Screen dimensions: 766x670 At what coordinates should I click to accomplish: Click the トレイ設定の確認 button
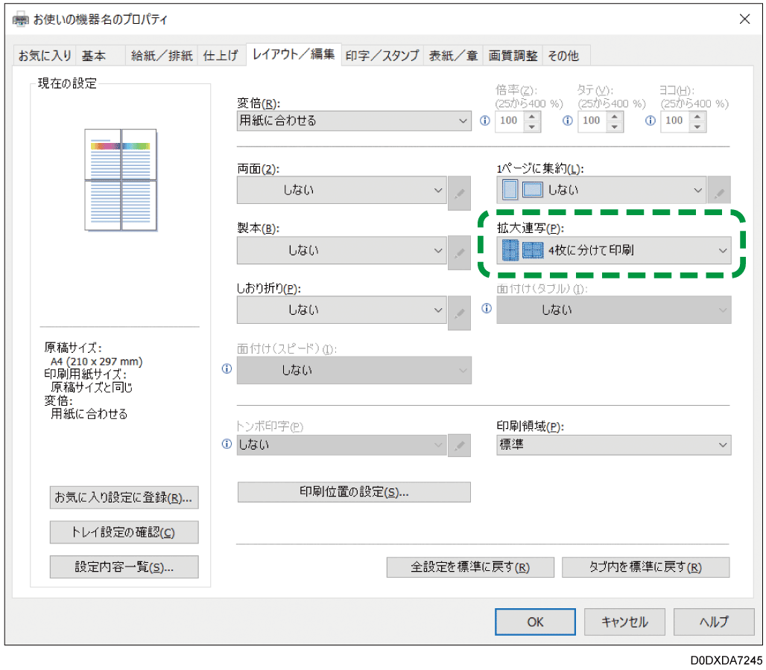click(124, 532)
